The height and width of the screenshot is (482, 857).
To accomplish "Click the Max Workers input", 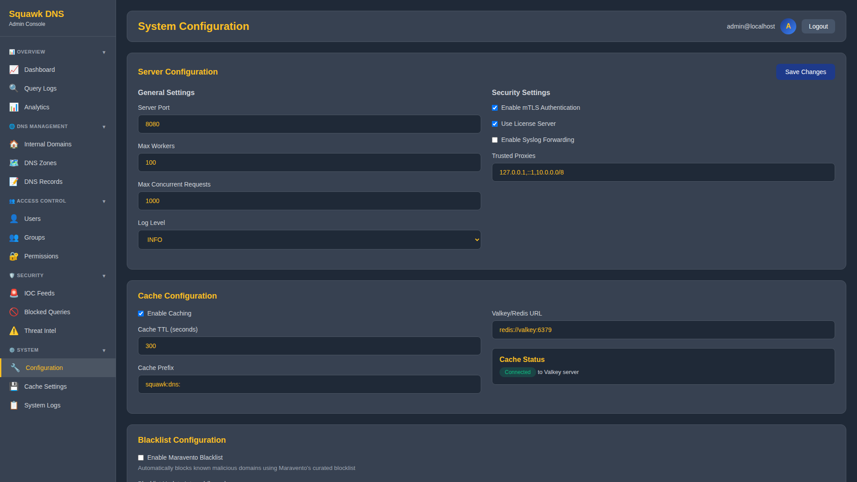I will pyautogui.click(x=309, y=162).
